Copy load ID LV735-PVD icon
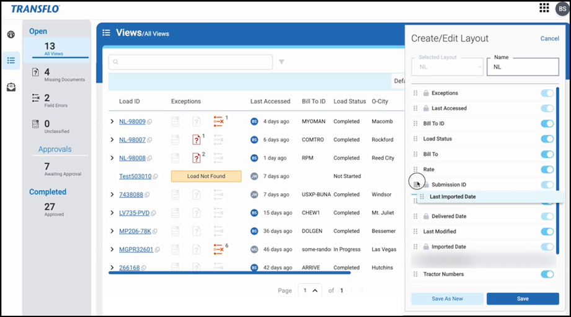This screenshot has width=571, height=317. (153, 213)
